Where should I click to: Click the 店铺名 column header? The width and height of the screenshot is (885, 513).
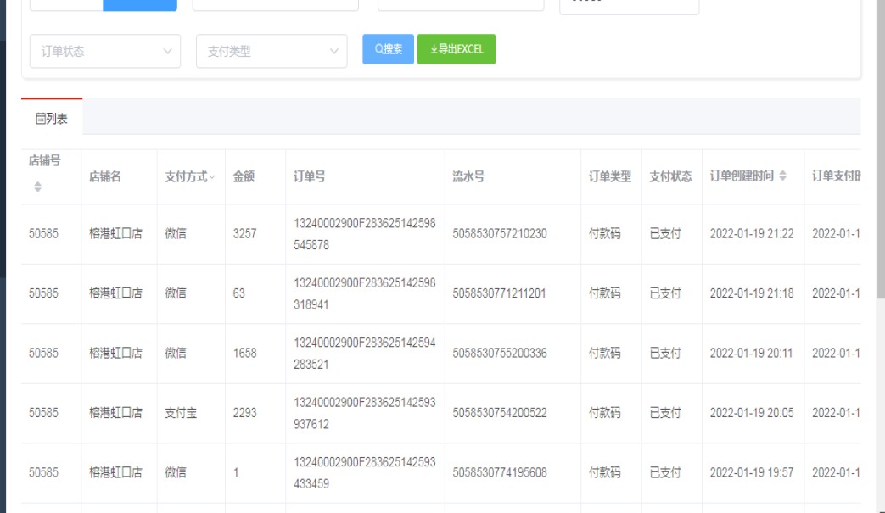[105, 176]
